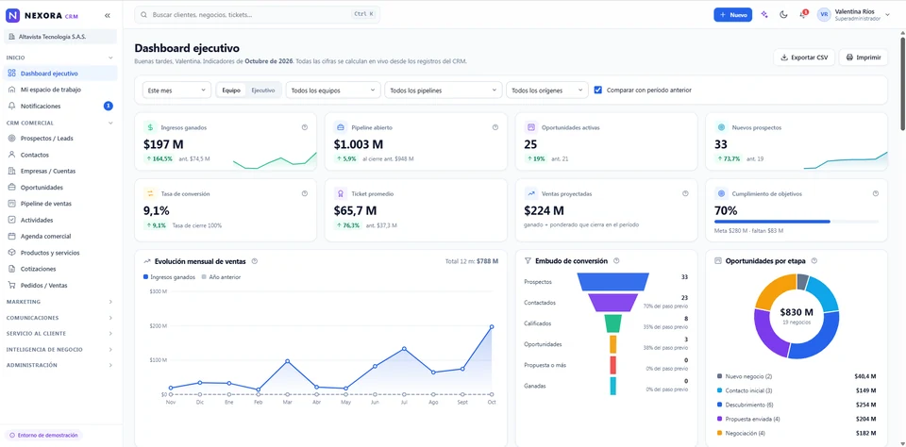Open the Todos los pipelines dropdown
The image size is (906, 447).
(x=444, y=91)
